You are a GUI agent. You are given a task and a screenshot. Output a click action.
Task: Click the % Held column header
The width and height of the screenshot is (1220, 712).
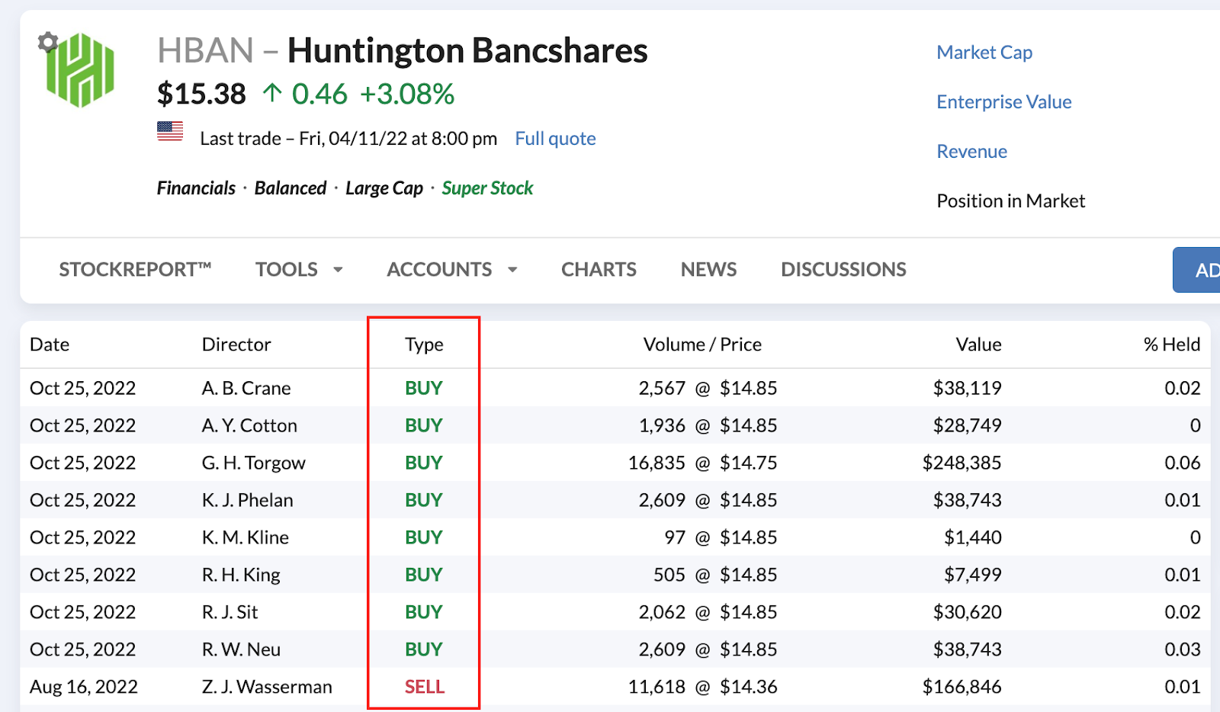coord(1172,345)
